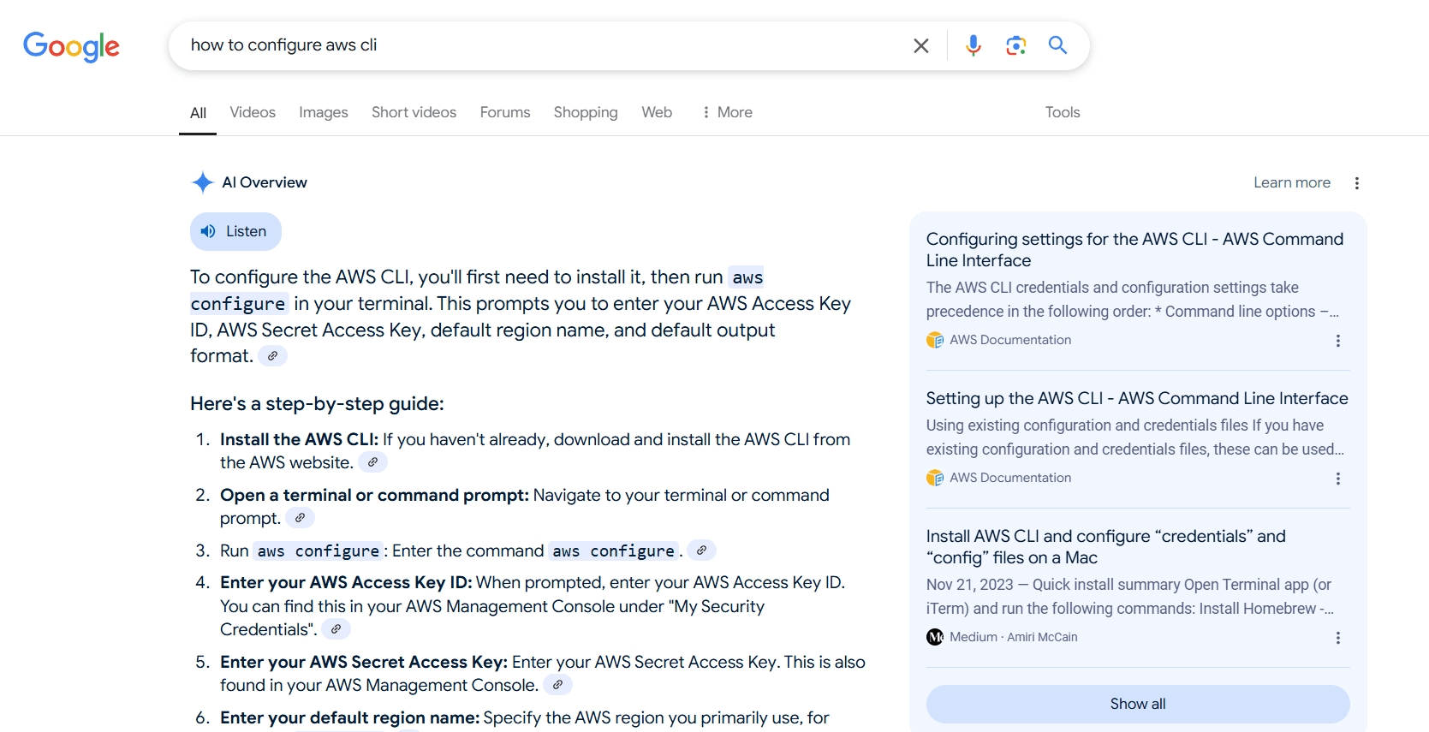This screenshot has height=732, width=1429.
Task: Switch to the Videos tab
Action: pyautogui.click(x=253, y=112)
